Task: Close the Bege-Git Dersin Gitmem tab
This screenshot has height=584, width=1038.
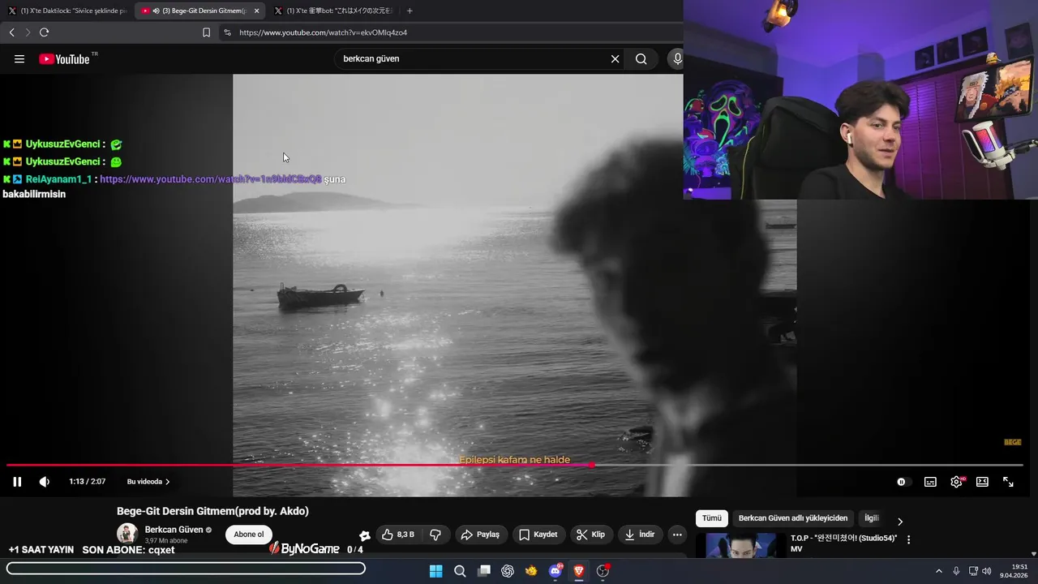Action: click(256, 11)
